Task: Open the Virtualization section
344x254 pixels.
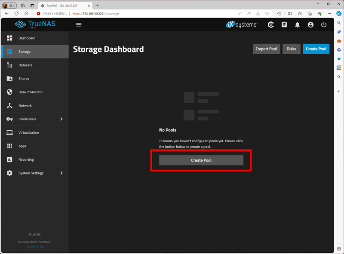Action: [28, 132]
